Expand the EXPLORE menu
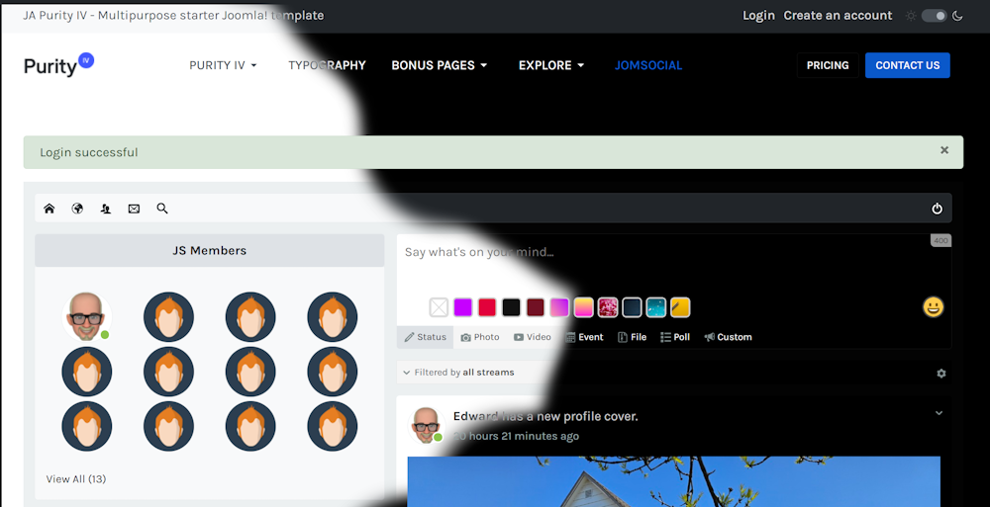This screenshot has height=507, width=990. (551, 65)
